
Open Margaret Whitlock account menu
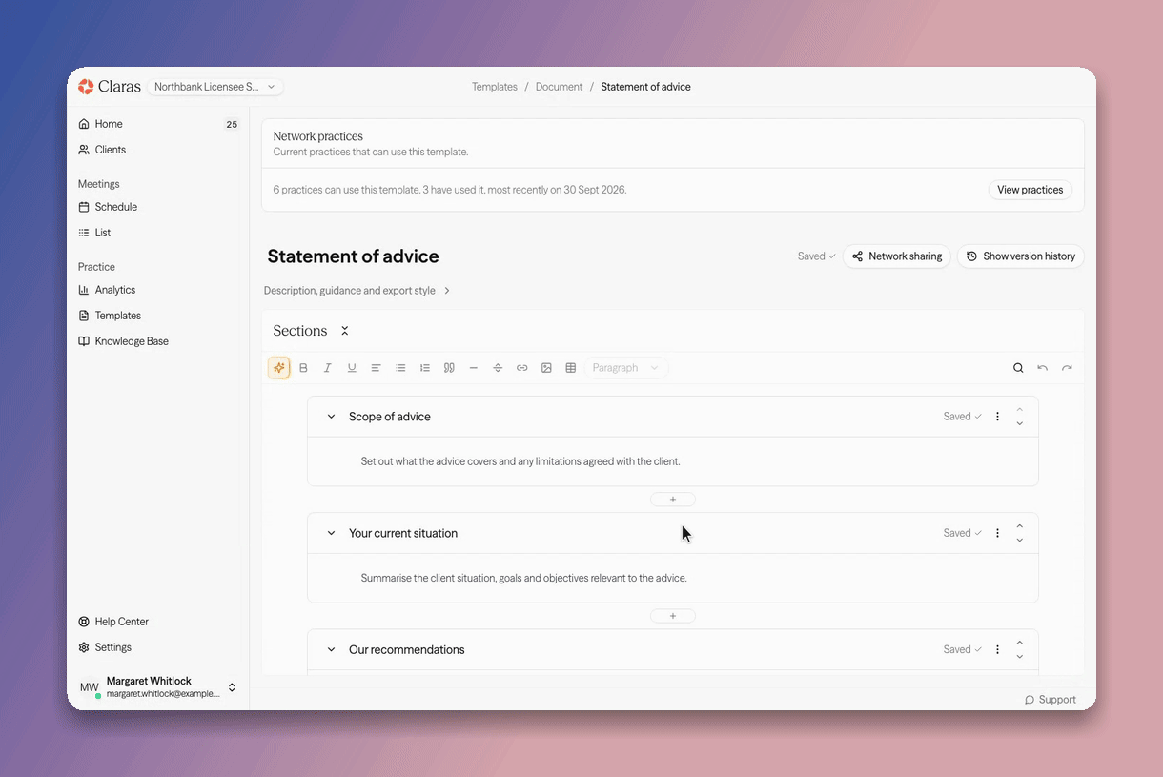158,687
